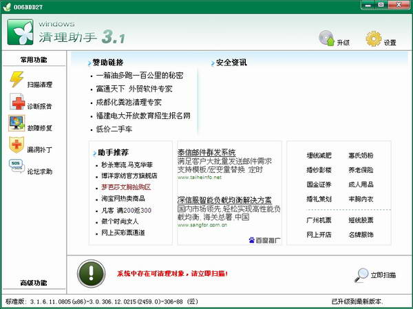Image resolution: width=413 pixels, height=309 pixels.
Task: Switch to the 常用功能 tab
Action: [34, 60]
